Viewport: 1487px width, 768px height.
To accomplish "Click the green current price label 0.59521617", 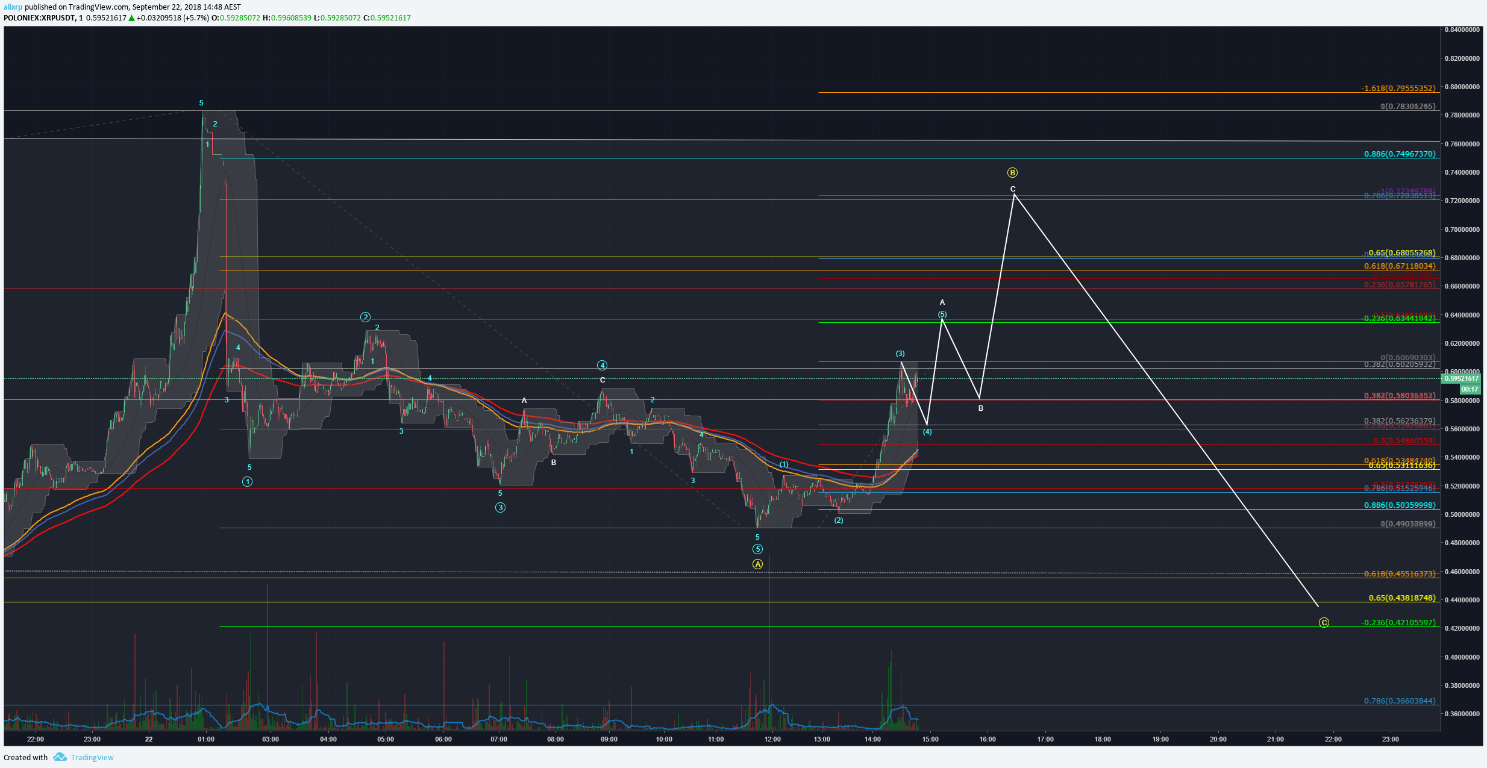I will point(1461,378).
